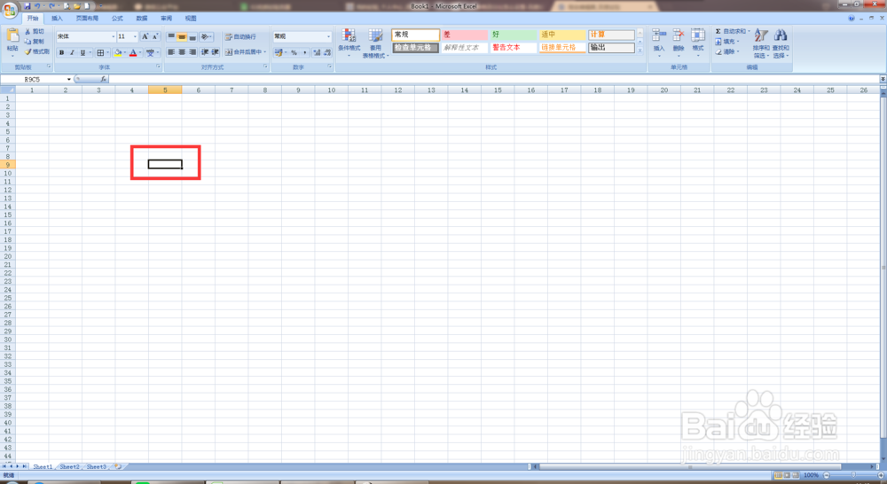The height and width of the screenshot is (484, 887).
Task: Click the Paste (粘贴) clipboard icon
Action: point(12,37)
